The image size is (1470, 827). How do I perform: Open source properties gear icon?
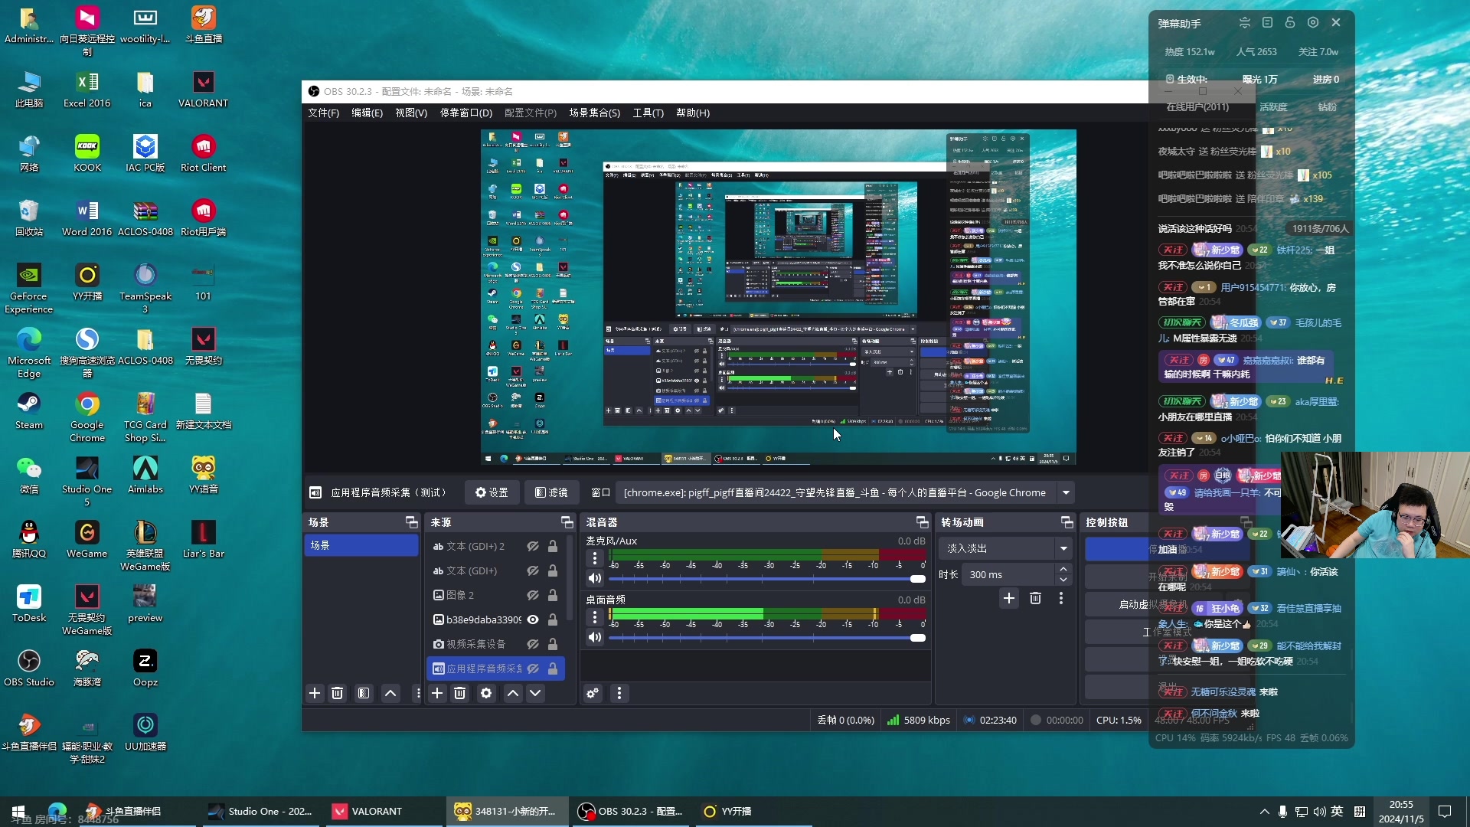point(486,694)
